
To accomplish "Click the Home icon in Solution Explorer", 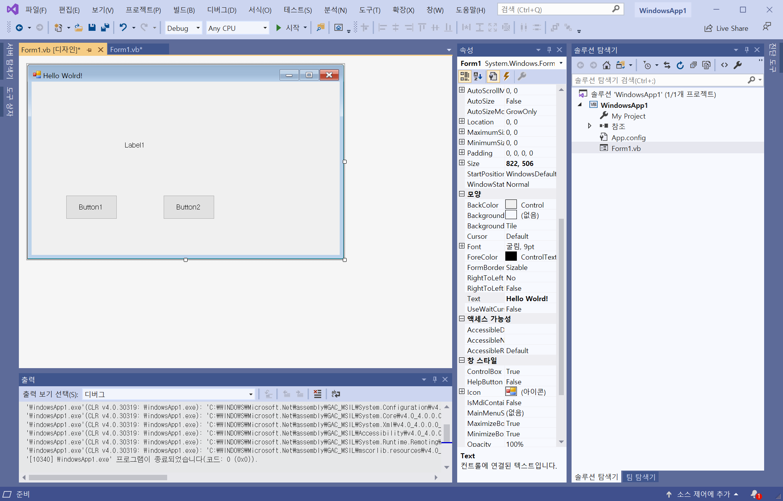I will coord(607,65).
